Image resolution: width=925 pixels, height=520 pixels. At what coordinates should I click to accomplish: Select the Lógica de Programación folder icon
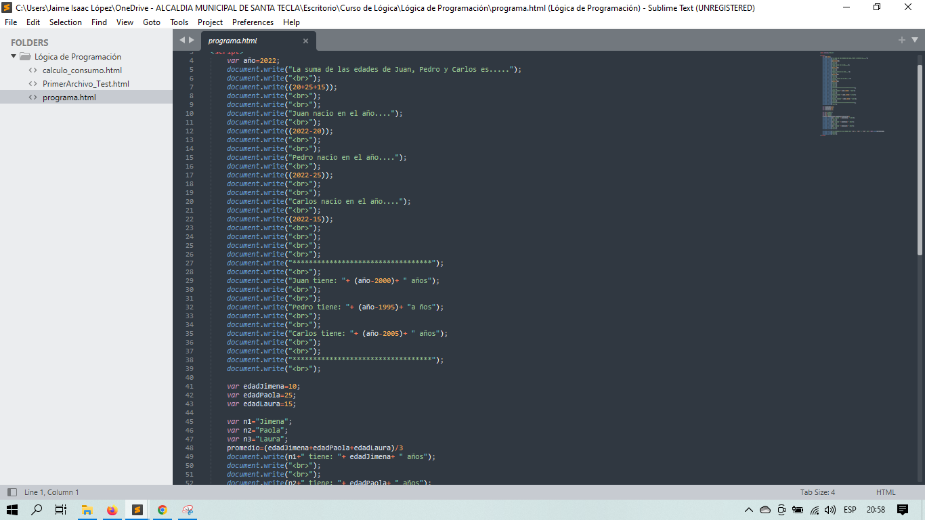coord(25,57)
